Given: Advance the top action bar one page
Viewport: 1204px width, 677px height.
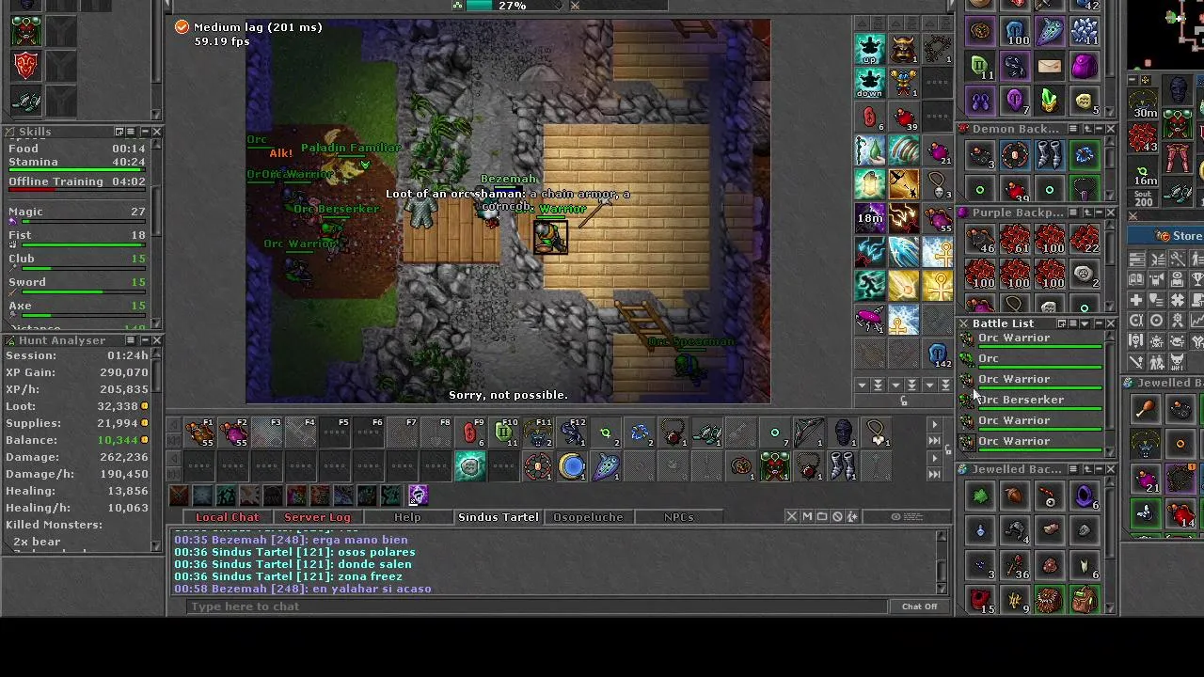Looking at the screenshot, I should coord(934,425).
